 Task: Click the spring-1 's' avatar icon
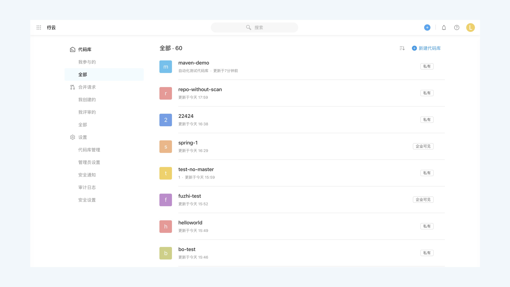coord(166,147)
